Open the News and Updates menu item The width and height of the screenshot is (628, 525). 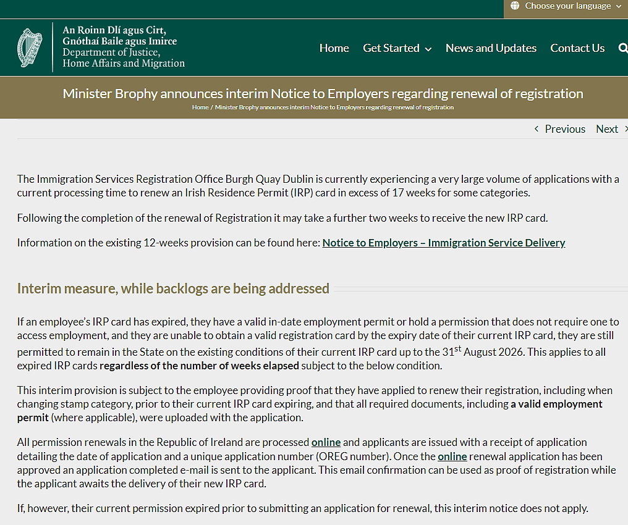[x=491, y=48]
